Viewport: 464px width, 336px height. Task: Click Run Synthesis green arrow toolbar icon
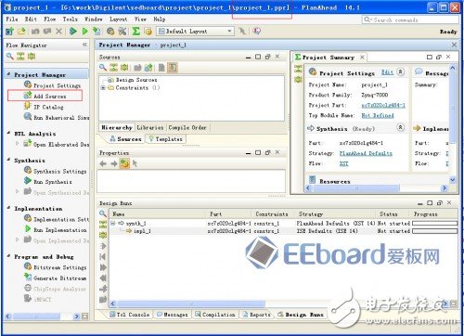pyautogui.click(x=73, y=31)
